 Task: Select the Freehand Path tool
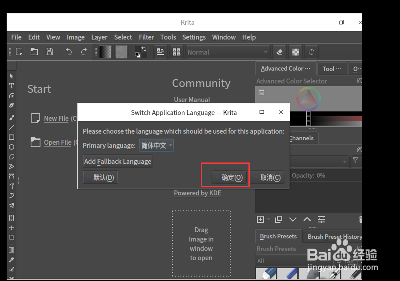point(12,186)
